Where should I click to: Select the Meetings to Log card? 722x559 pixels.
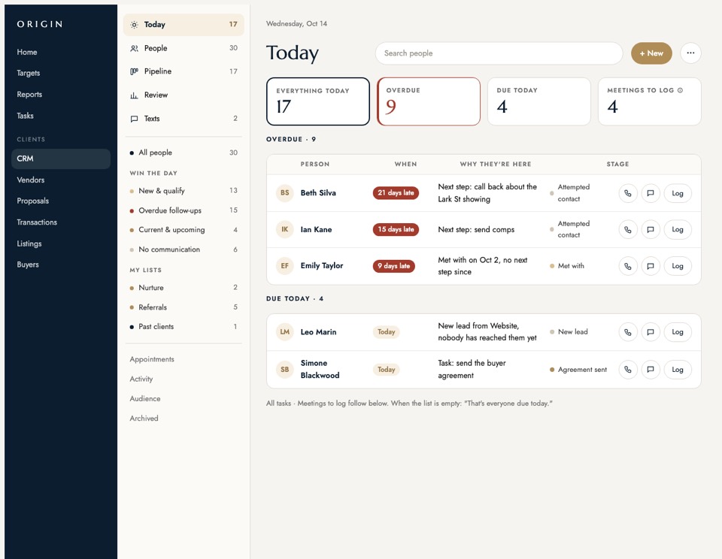(x=649, y=101)
